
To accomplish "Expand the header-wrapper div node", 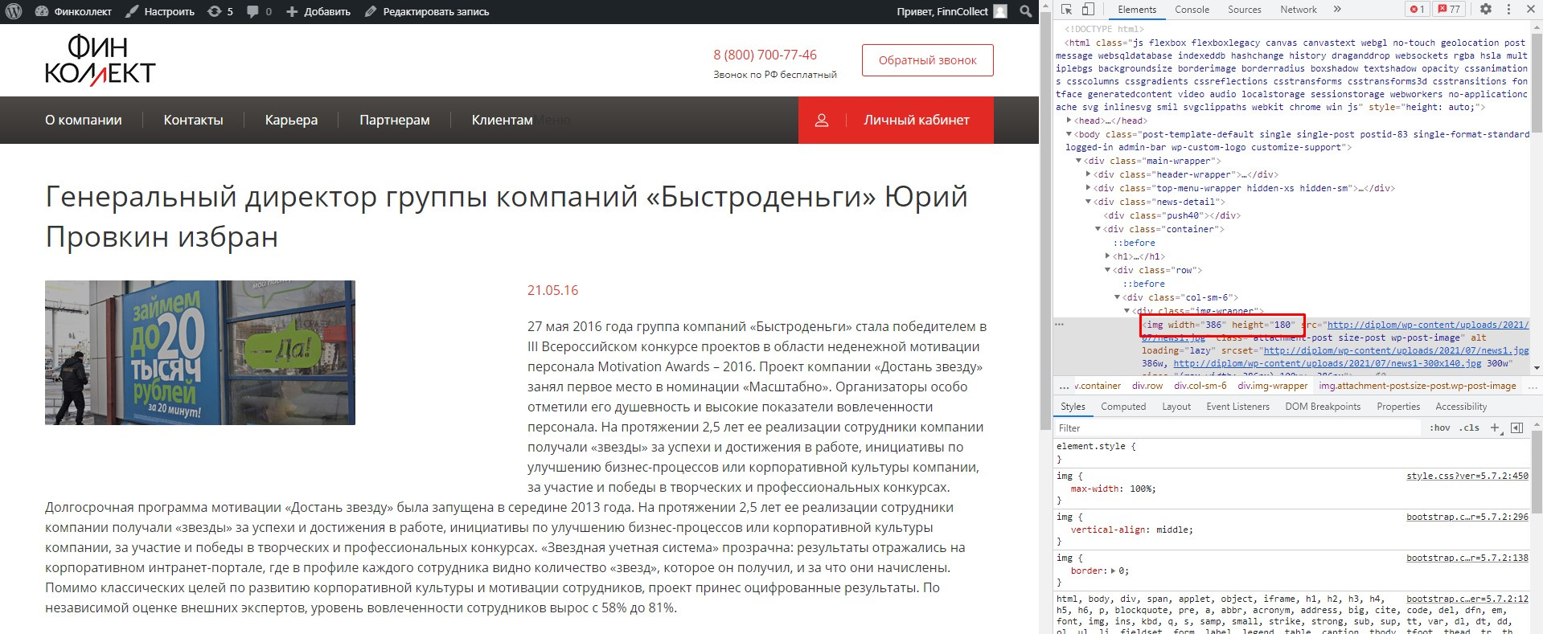I will pyautogui.click(x=1089, y=174).
